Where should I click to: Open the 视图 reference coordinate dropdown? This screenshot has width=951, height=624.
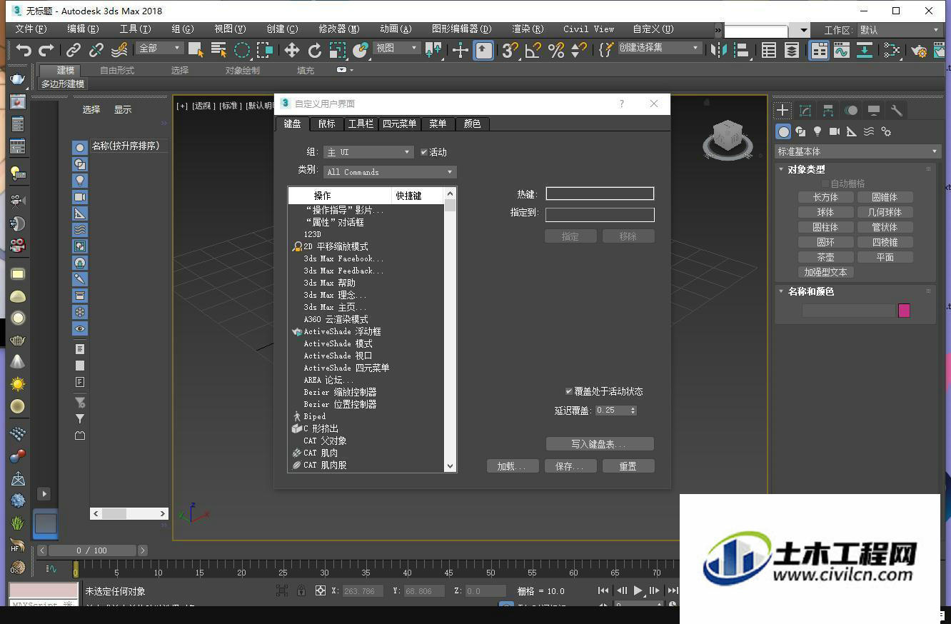pos(397,48)
